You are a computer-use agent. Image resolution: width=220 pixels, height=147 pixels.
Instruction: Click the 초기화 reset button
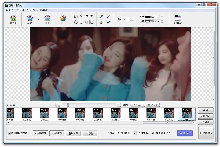(x=206, y=122)
